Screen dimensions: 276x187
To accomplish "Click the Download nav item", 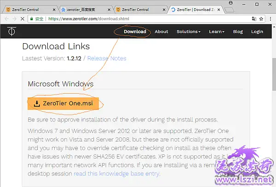I will [135, 31].
